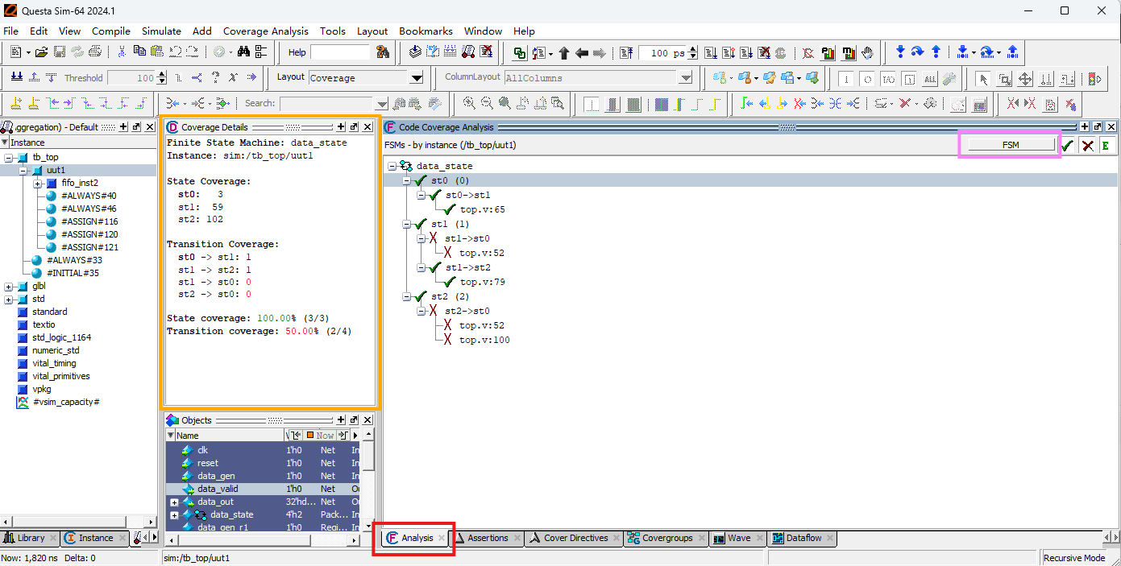1121x566 pixels.
Task: Click the Step Out blue up arrow
Action: [936, 52]
